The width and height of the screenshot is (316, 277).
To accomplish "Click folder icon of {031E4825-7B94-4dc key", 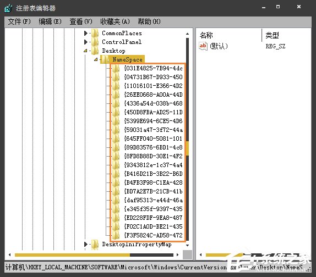I will click(116, 68).
